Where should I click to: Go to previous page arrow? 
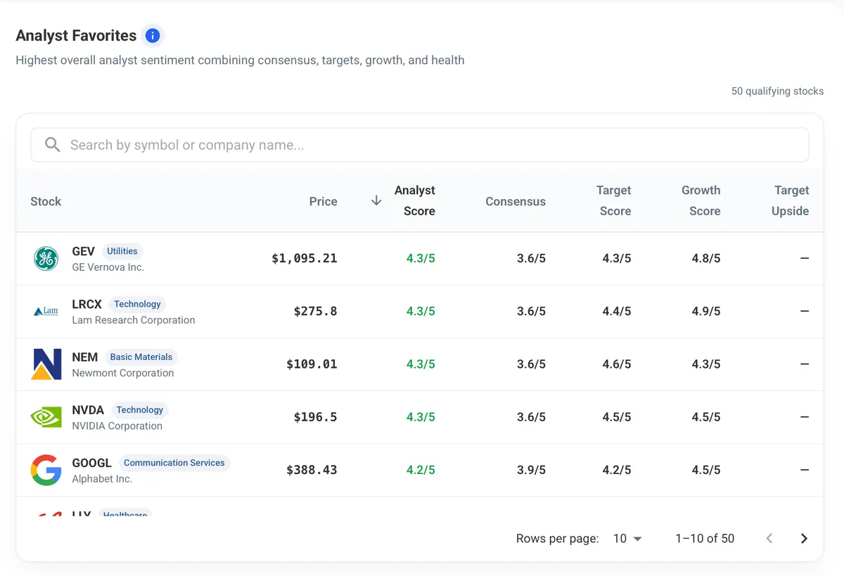(x=769, y=539)
